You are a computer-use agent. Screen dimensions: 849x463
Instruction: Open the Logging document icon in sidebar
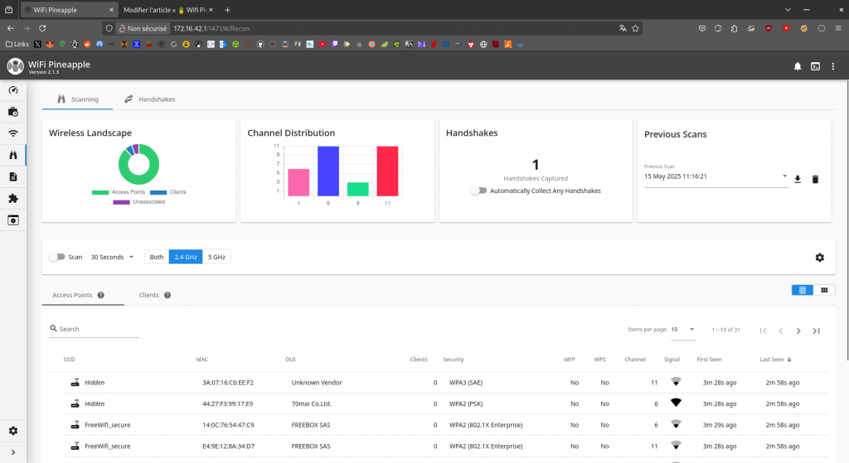(13, 177)
